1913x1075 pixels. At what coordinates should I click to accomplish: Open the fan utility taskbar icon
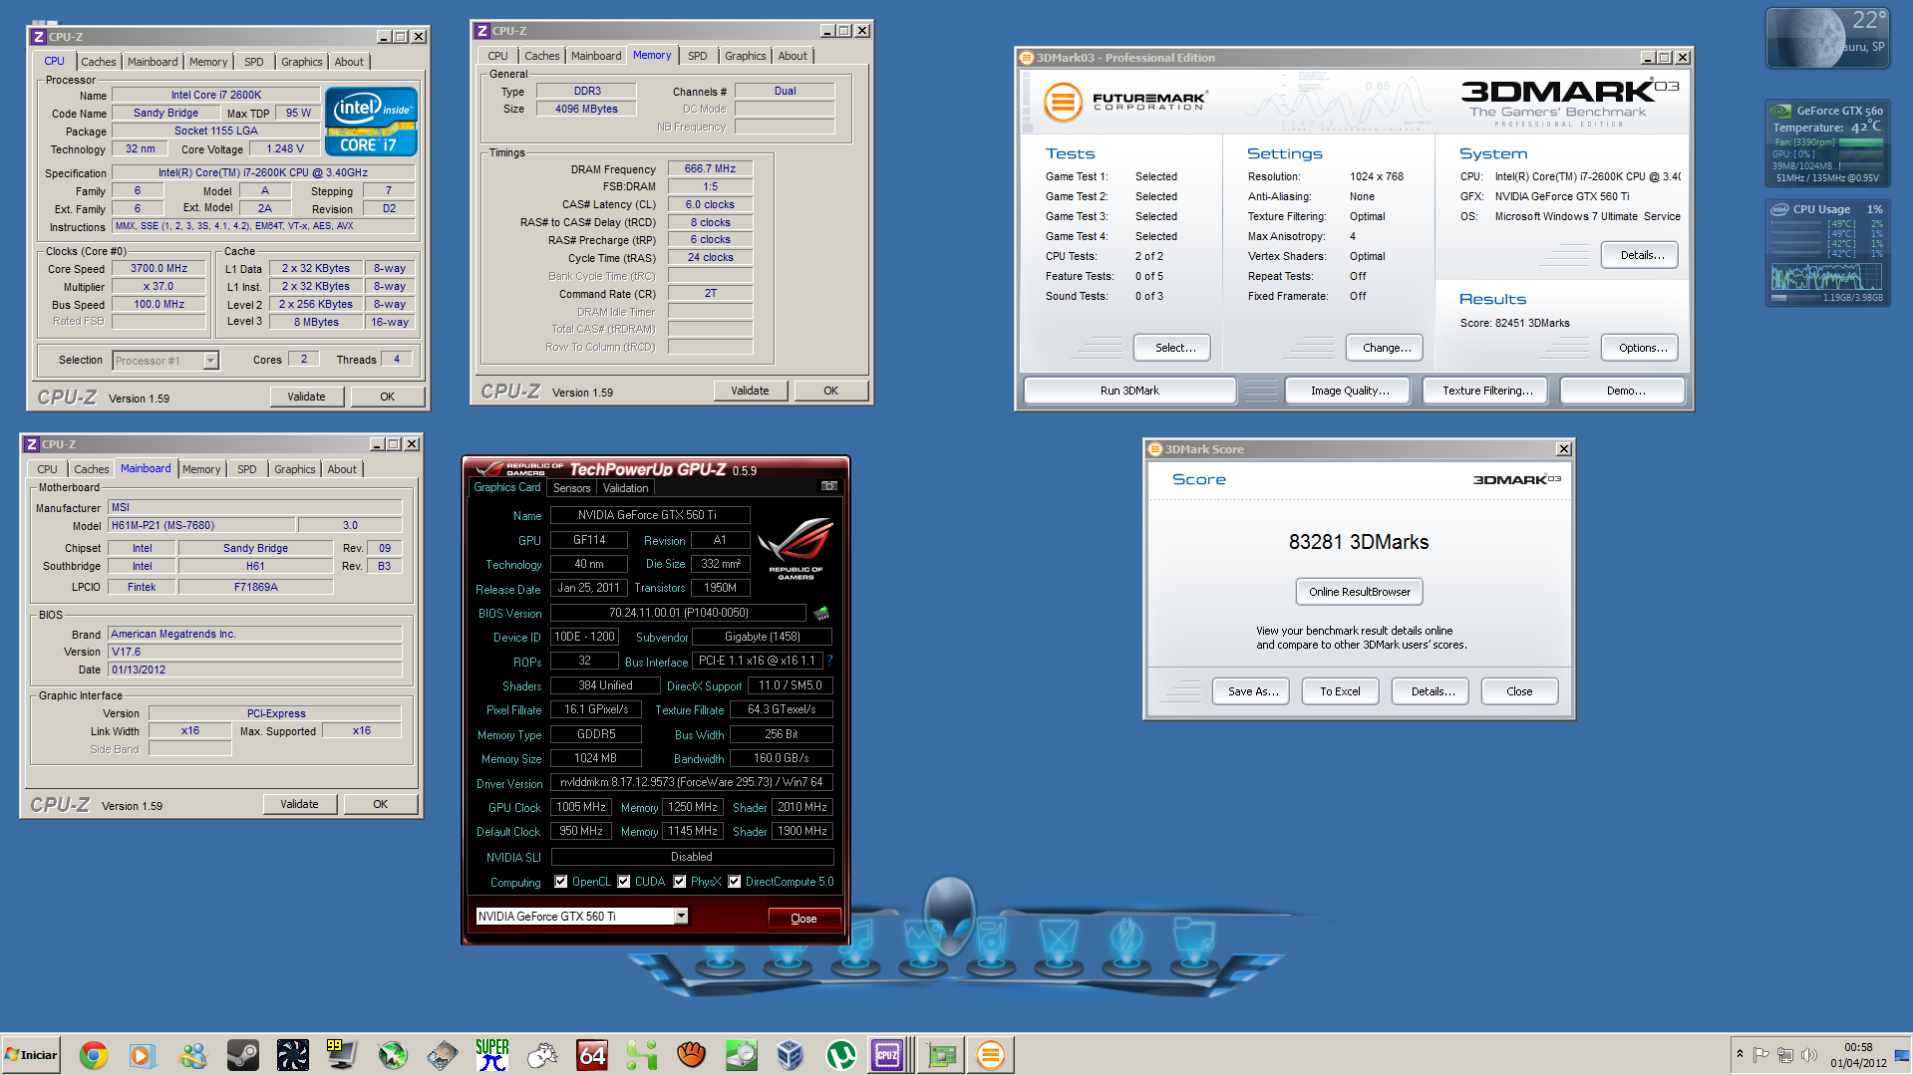tap(292, 1054)
